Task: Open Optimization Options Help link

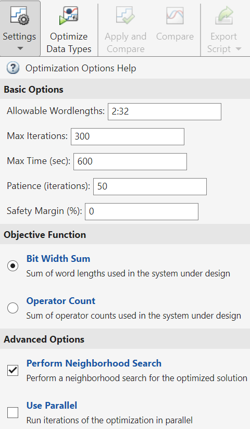Action: (81, 68)
